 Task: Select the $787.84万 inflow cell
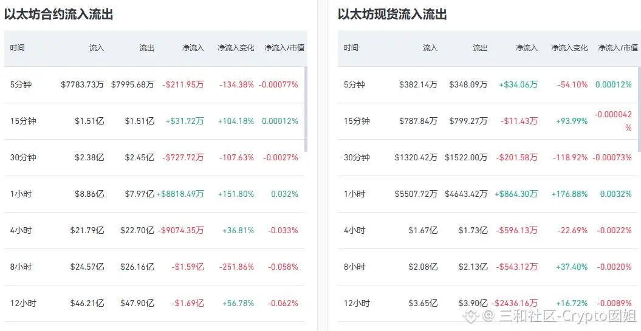point(419,121)
